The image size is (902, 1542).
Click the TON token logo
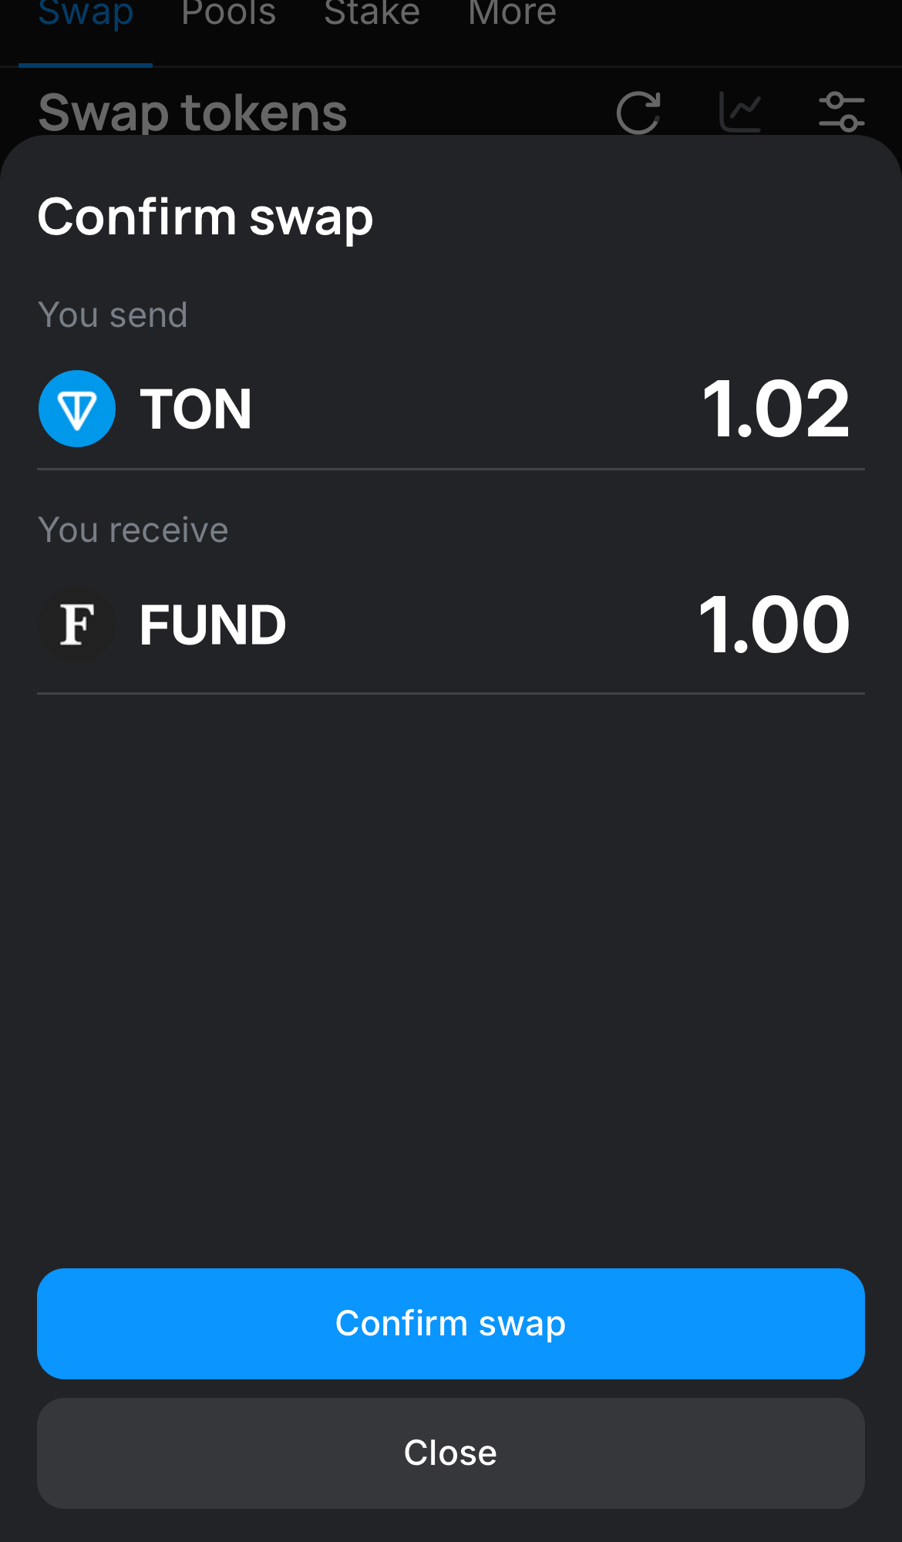77,409
